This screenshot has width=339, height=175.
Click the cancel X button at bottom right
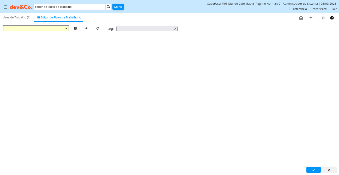(x=329, y=170)
